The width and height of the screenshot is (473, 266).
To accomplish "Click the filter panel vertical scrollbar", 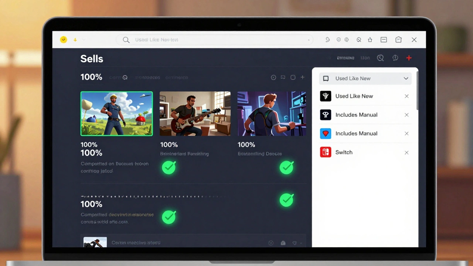I will 417,91.
